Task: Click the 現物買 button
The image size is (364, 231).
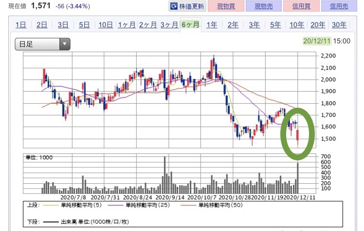Action: coord(226,6)
